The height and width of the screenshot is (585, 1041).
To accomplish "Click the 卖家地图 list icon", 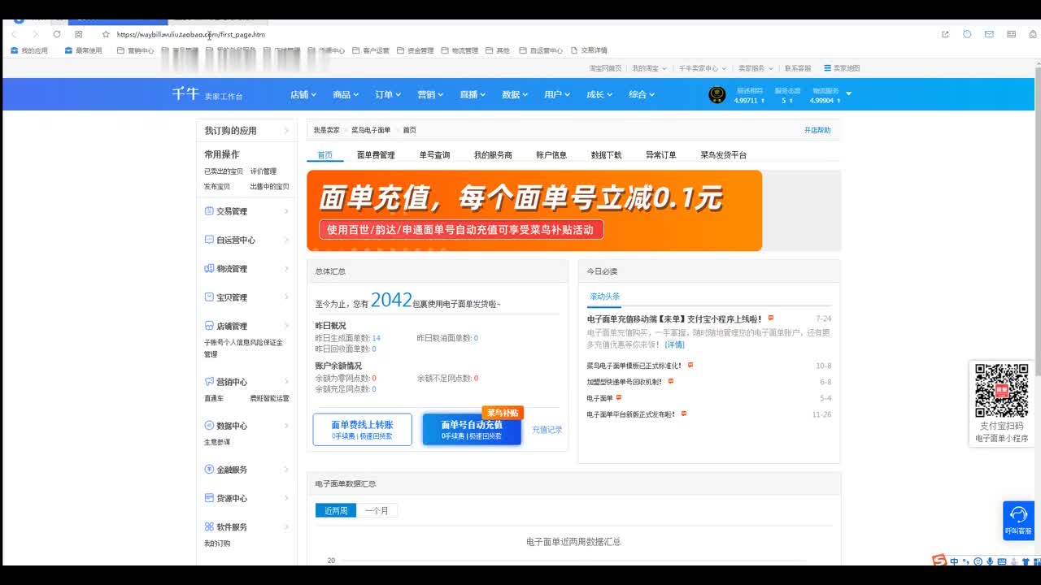I will click(x=827, y=68).
